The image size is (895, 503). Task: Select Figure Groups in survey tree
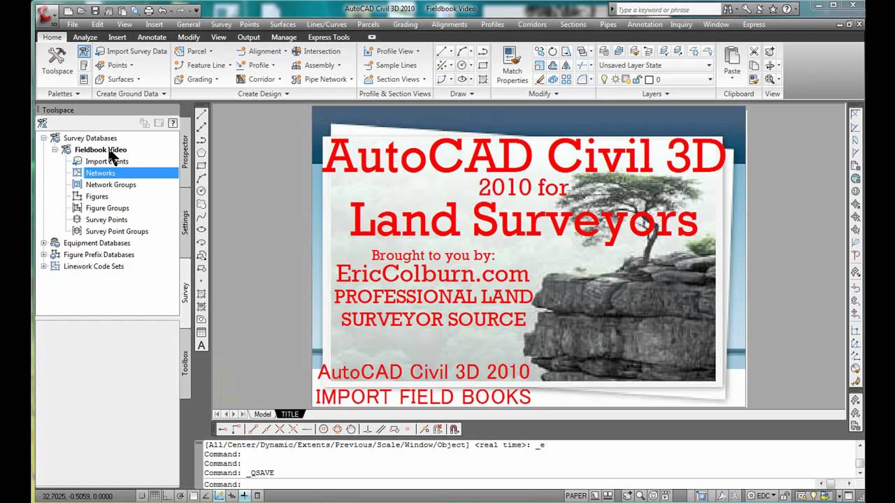[107, 208]
